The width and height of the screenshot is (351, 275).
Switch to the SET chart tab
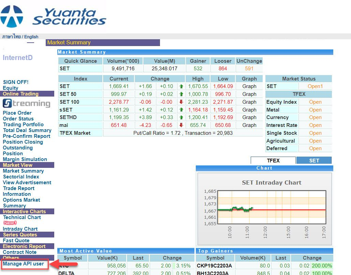coord(314,160)
